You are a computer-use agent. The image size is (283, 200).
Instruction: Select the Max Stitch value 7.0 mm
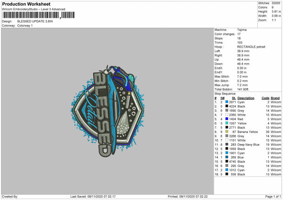coord(242,76)
